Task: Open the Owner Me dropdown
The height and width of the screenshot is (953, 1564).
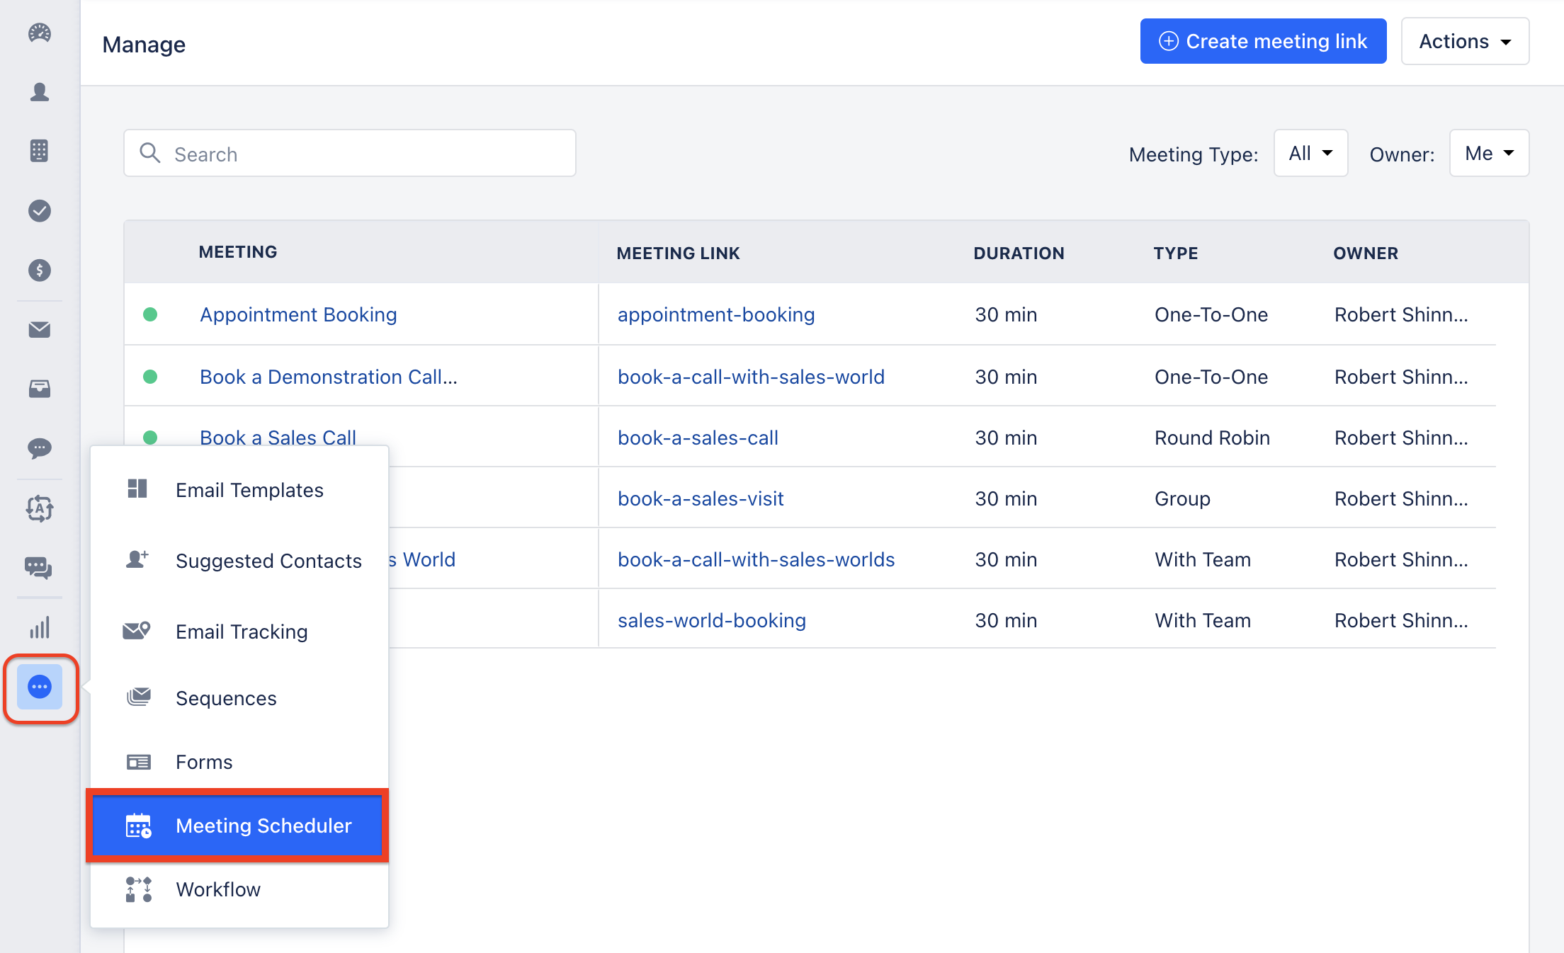Action: 1489,153
